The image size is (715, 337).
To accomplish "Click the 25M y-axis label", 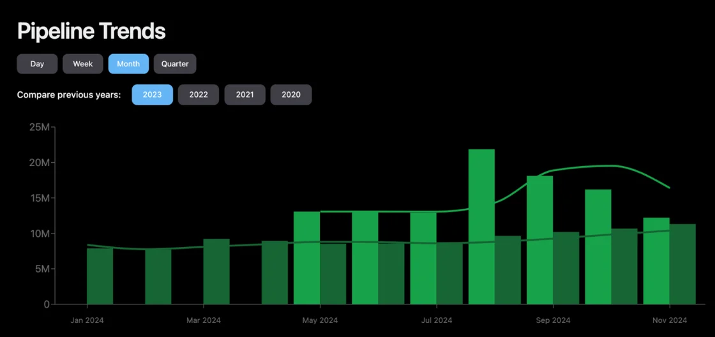I will coord(39,128).
